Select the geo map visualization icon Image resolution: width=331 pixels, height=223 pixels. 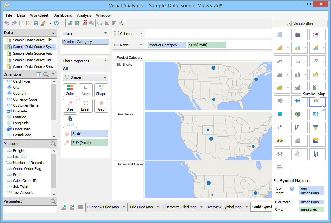tap(298, 101)
